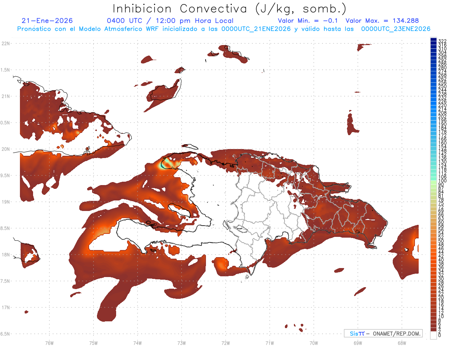
Task: Click the '71W' longitude label
Action: tap(269, 343)
